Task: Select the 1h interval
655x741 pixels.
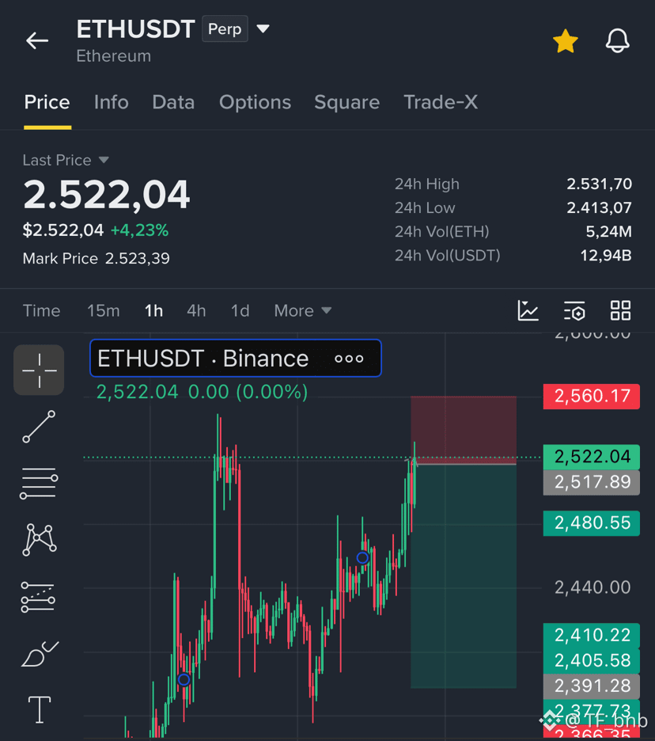Action: 154,310
